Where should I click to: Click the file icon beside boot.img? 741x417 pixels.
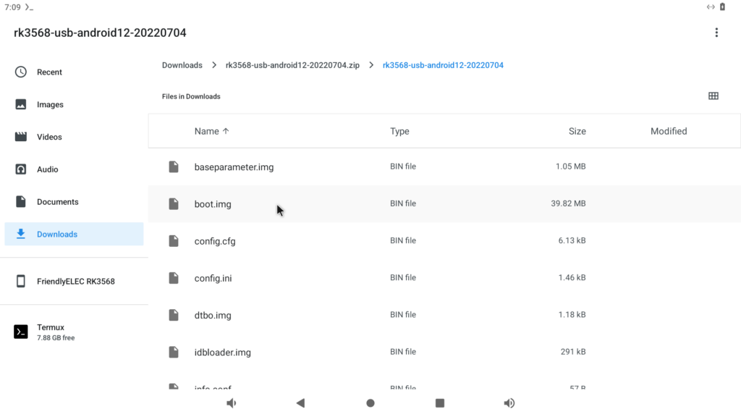(174, 203)
